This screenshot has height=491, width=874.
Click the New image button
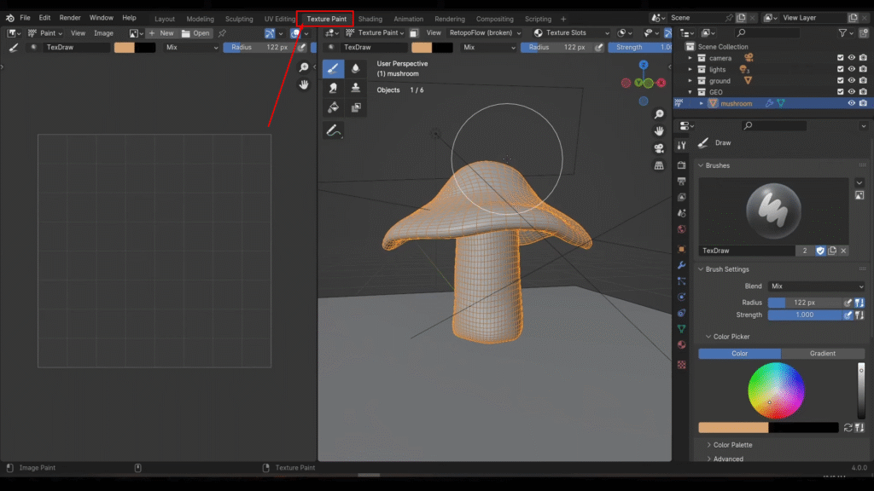click(x=161, y=33)
